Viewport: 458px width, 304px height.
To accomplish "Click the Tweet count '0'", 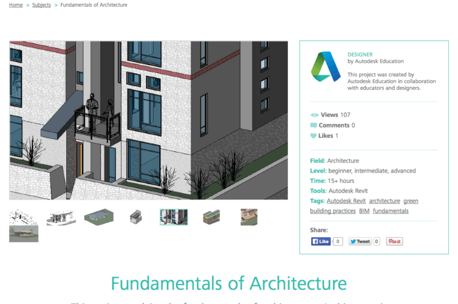I will click(x=377, y=241).
